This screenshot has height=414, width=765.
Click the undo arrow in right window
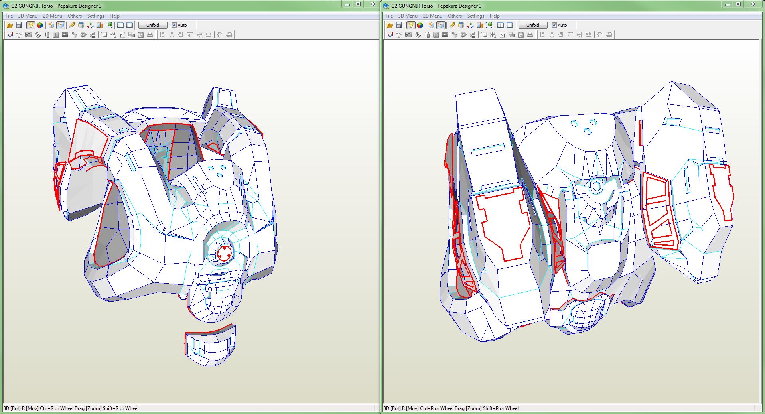[x=463, y=35]
